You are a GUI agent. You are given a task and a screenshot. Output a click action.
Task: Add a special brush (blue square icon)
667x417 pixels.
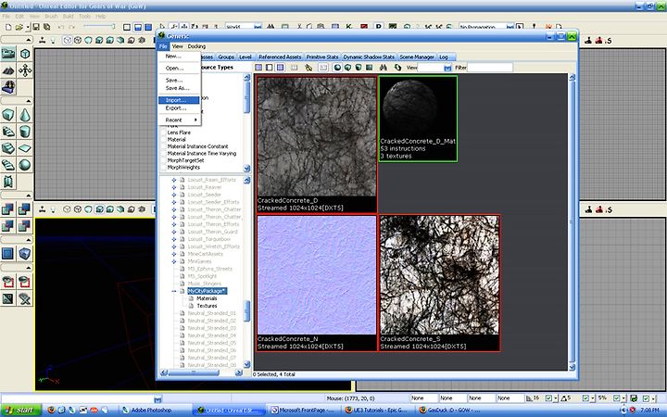click(8, 254)
